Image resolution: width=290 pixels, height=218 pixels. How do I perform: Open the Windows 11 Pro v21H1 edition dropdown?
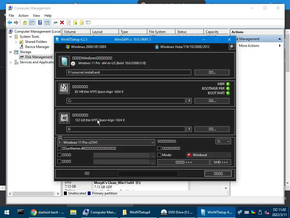(106, 142)
